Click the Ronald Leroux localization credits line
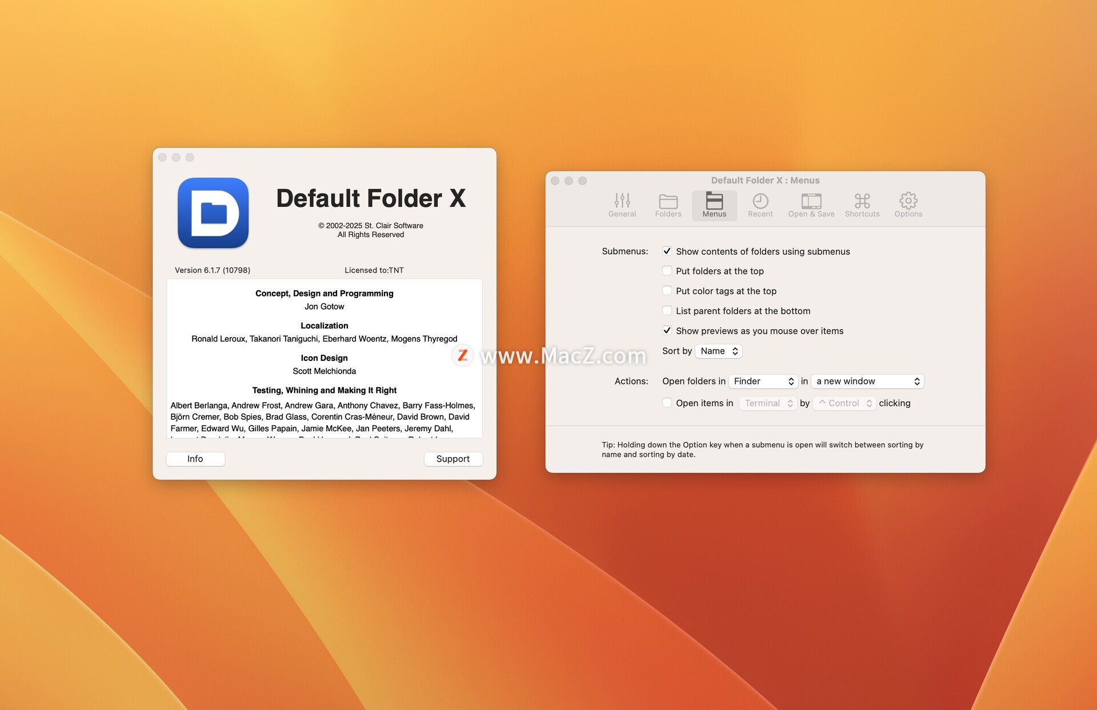The width and height of the screenshot is (1097, 710). [324, 339]
